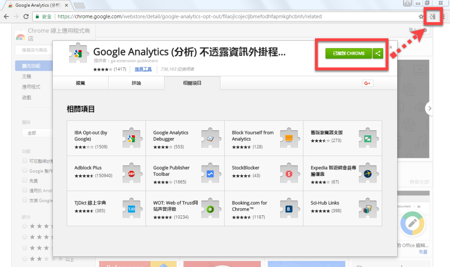
Task: Click StockBlocker title text
Action: (x=246, y=168)
